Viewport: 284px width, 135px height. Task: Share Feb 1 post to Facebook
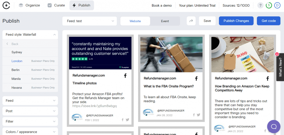coord(123,120)
